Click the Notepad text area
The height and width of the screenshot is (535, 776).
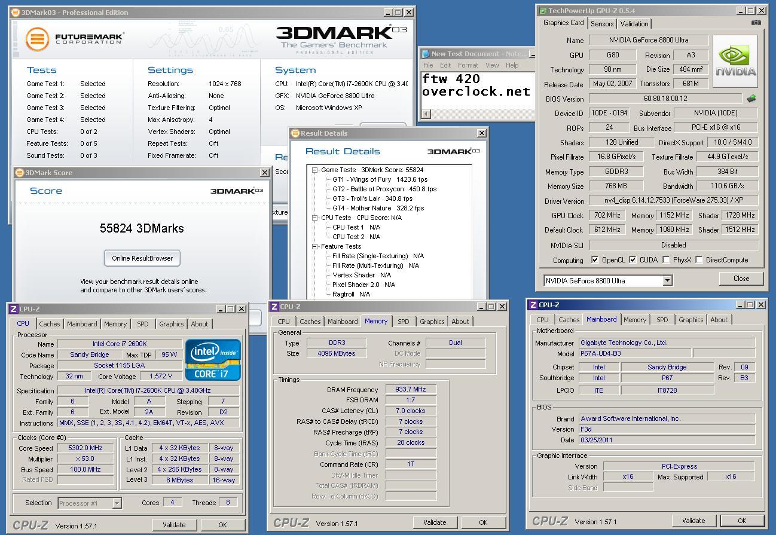pos(477,90)
